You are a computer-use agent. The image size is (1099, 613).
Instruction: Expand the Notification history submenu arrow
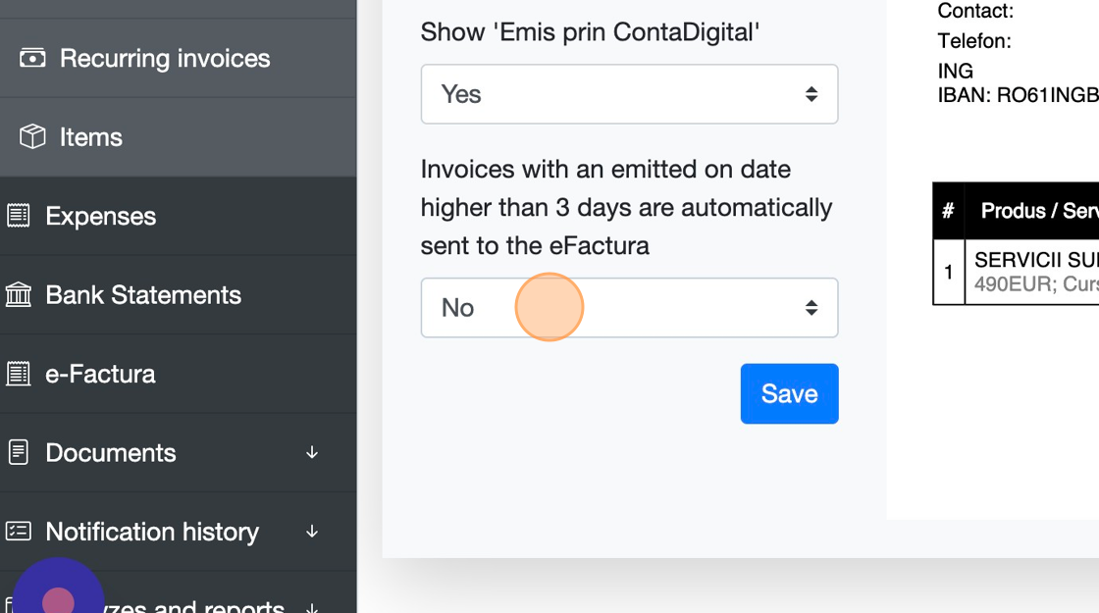(x=312, y=532)
